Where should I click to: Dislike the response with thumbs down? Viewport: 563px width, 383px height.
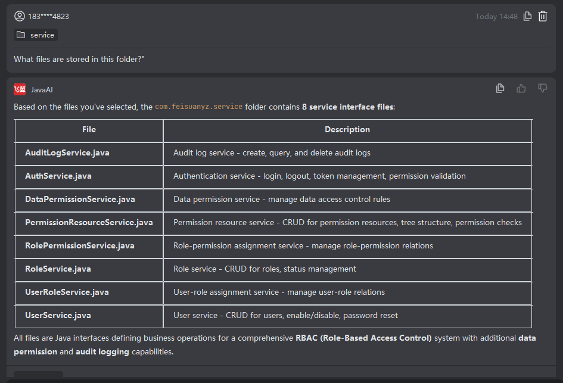[543, 89]
